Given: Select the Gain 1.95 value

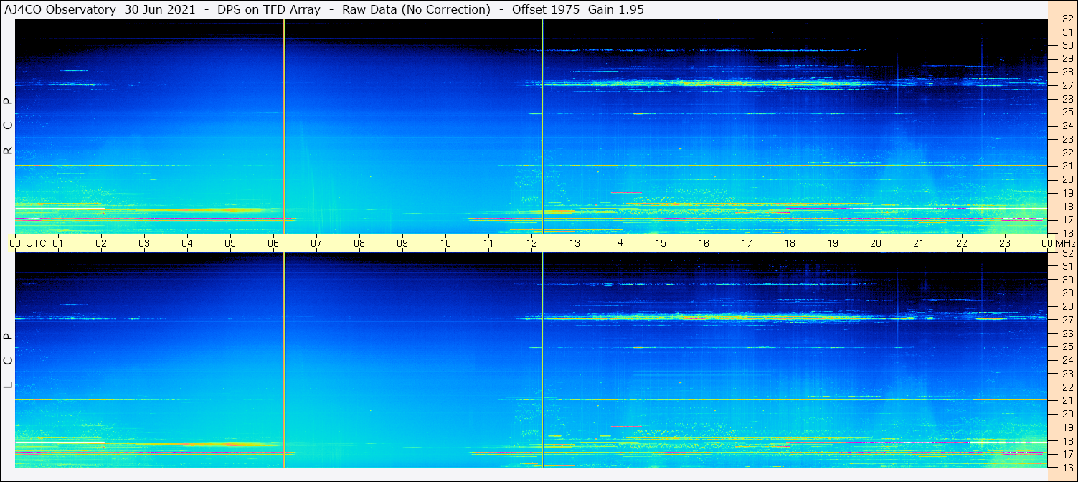Looking at the screenshot, I should click(x=616, y=9).
